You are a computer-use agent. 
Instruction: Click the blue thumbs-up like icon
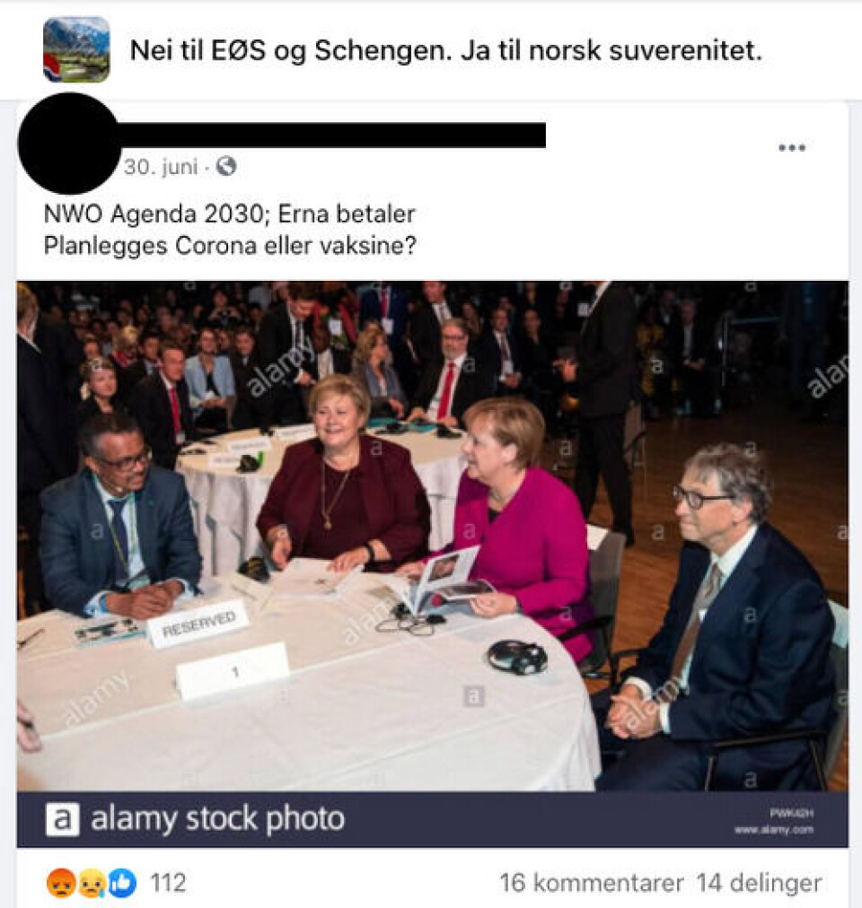pyautogui.click(x=122, y=884)
